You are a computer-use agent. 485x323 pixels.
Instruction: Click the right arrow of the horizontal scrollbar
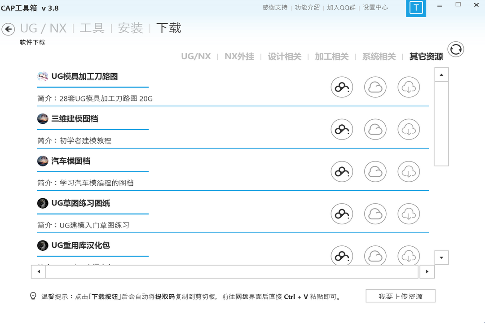point(427,271)
